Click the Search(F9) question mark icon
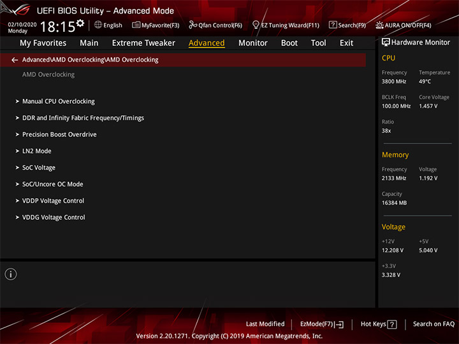459x344 pixels. click(x=333, y=25)
